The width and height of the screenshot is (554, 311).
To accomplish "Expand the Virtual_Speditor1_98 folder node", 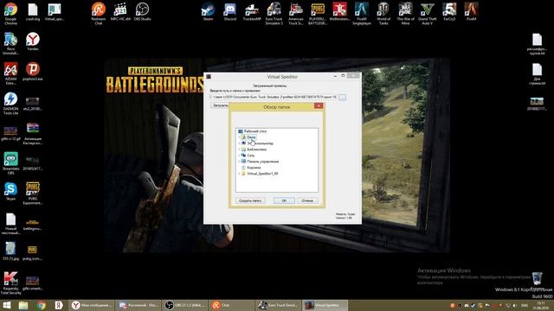I will [x=239, y=174].
